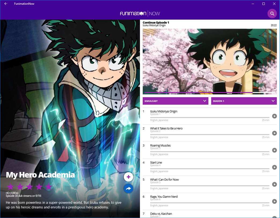Click the video progress bar on thumbnail

210,93
